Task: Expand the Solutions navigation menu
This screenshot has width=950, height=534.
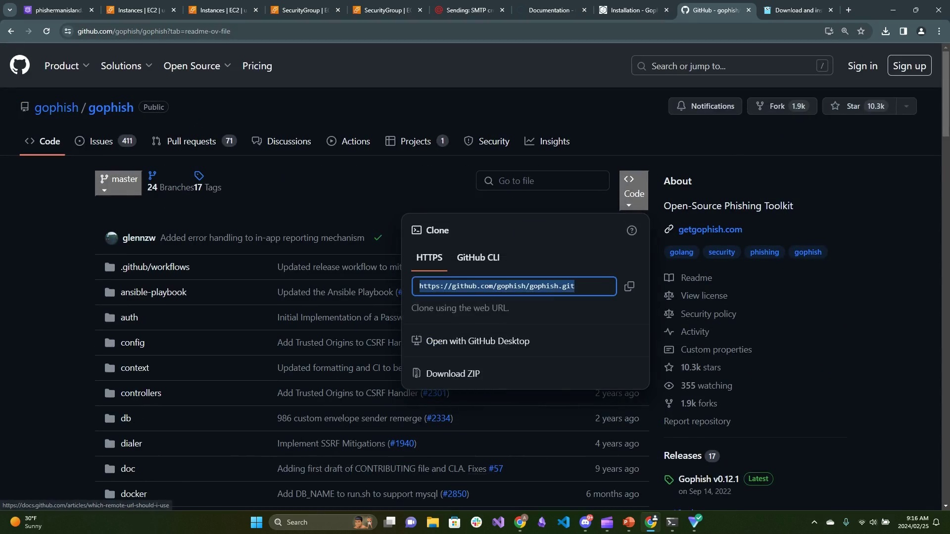Action: 126,66
